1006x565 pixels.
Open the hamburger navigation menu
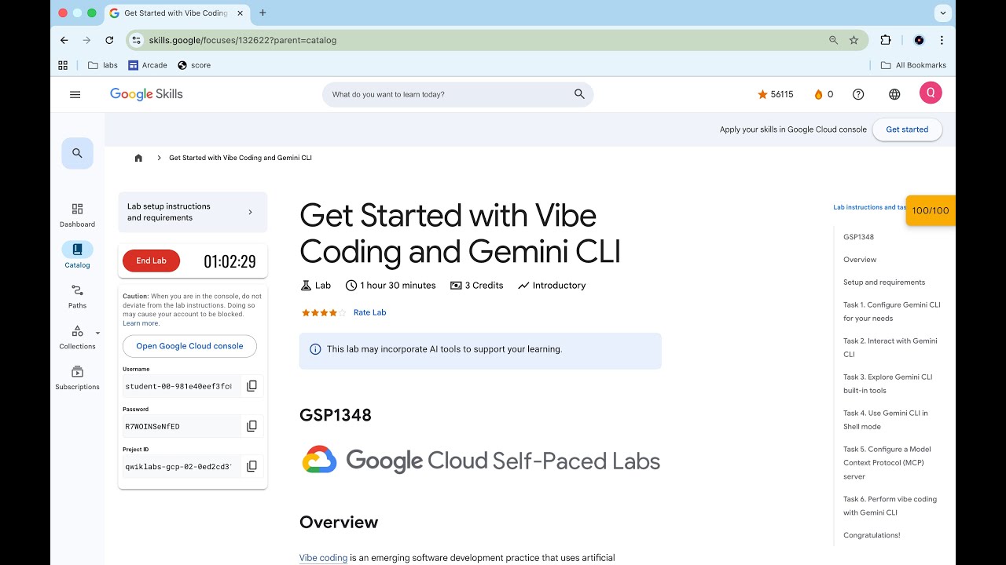click(x=75, y=94)
